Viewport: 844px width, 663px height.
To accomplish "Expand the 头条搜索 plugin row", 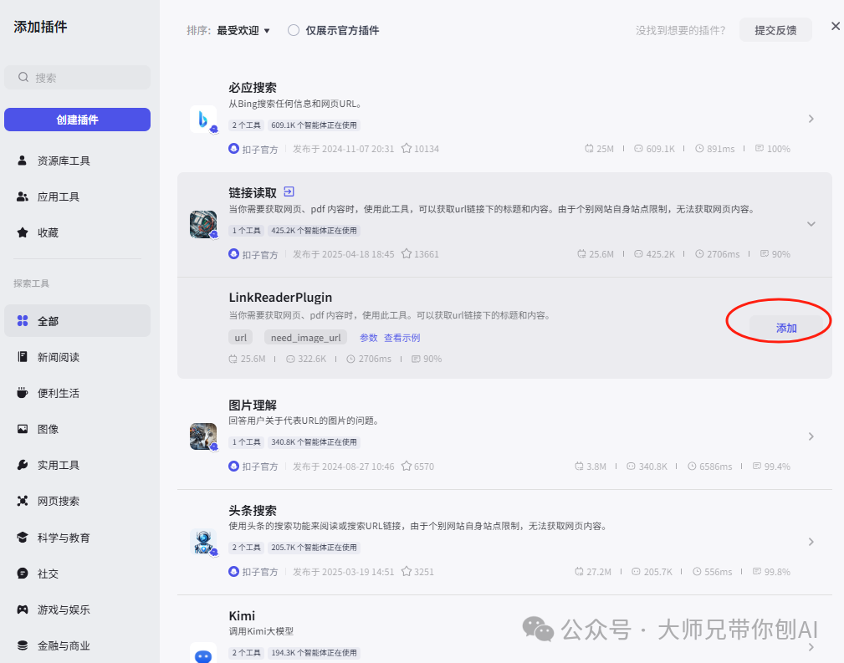I will click(811, 542).
